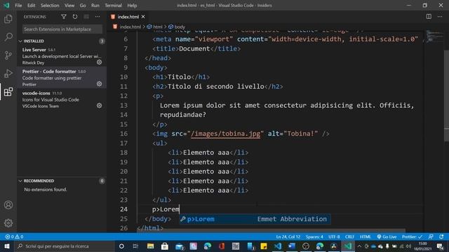Click the notifications bell in status bar
Image resolution: width=449 pixels, height=252 pixels.
click(x=441, y=237)
